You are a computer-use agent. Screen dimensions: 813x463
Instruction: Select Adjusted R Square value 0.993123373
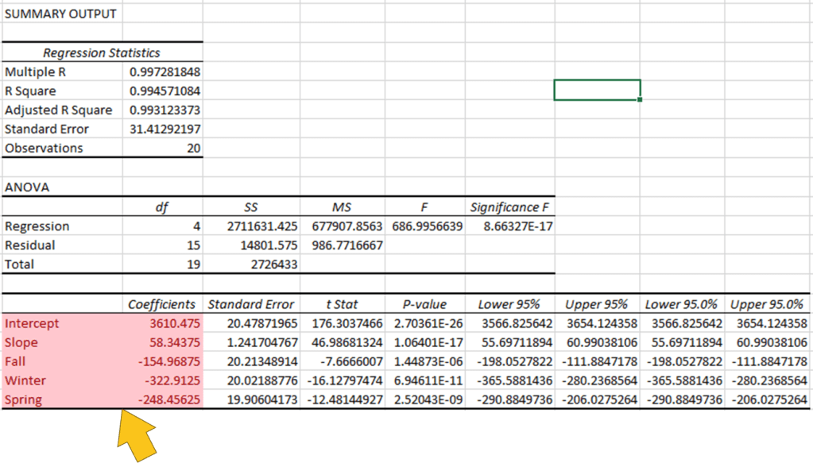[164, 110]
